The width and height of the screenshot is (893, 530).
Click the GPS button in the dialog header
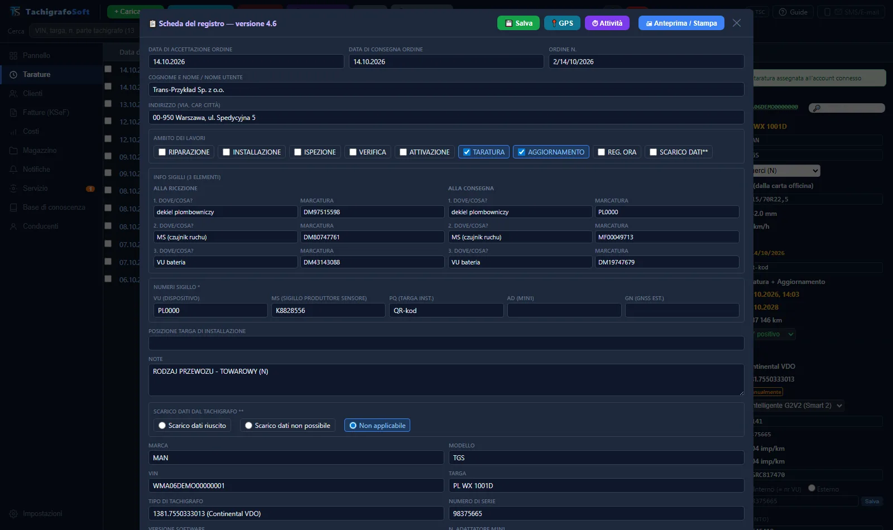(x=563, y=23)
